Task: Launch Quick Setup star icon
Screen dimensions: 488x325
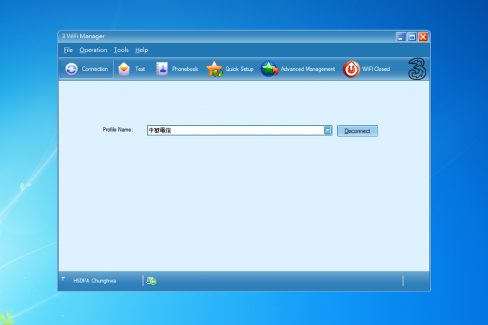Action: (214, 69)
